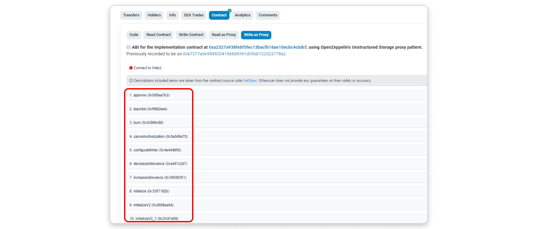Open previous implementation address link 0xb7277a...

coord(234,54)
